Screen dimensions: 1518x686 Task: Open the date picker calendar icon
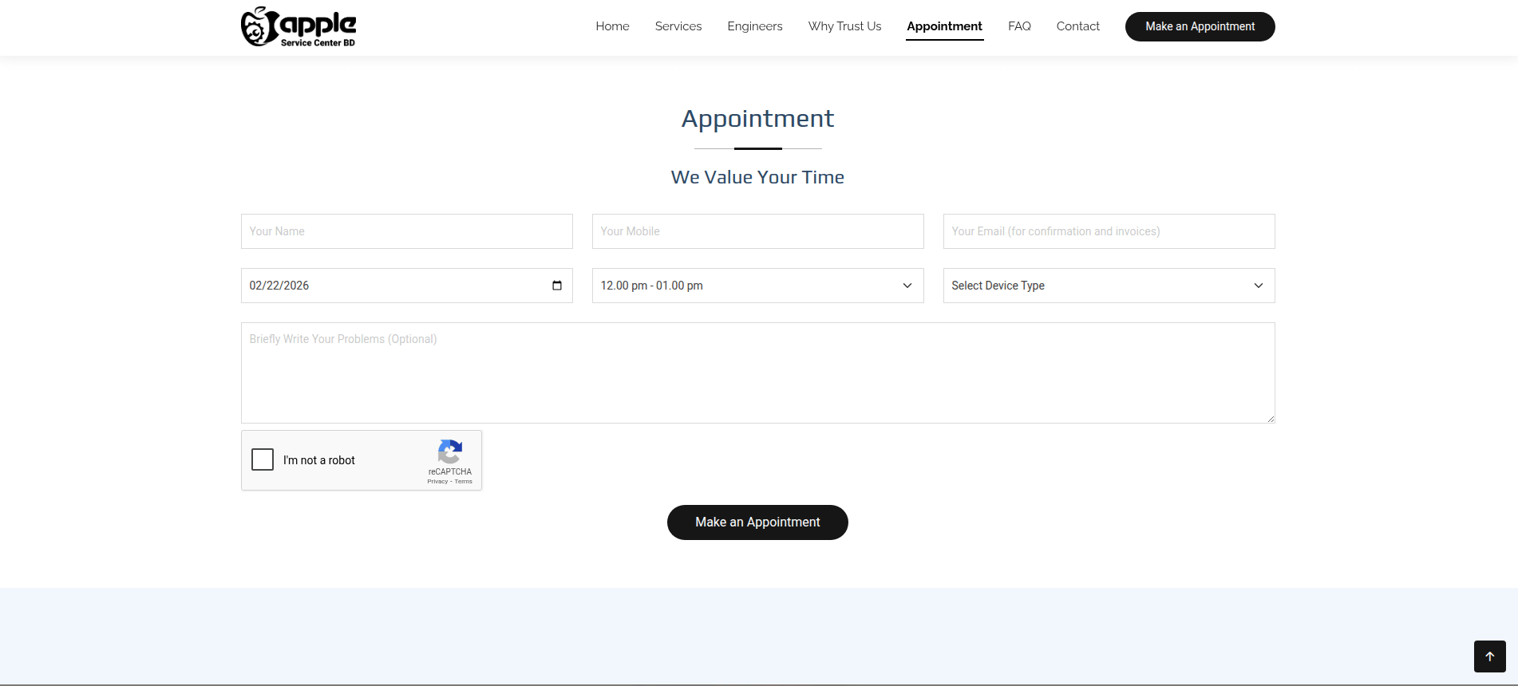coord(557,286)
